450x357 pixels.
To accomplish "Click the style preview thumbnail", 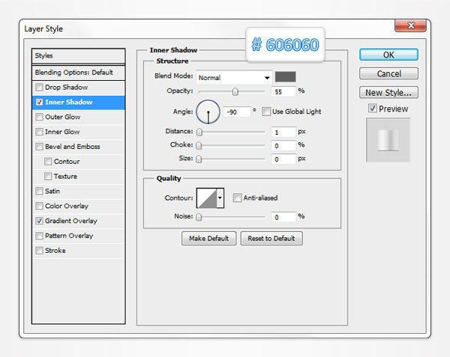I will pos(388,140).
